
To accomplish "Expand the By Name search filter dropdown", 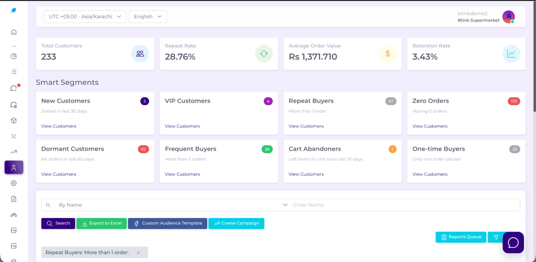I will tap(167, 205).
